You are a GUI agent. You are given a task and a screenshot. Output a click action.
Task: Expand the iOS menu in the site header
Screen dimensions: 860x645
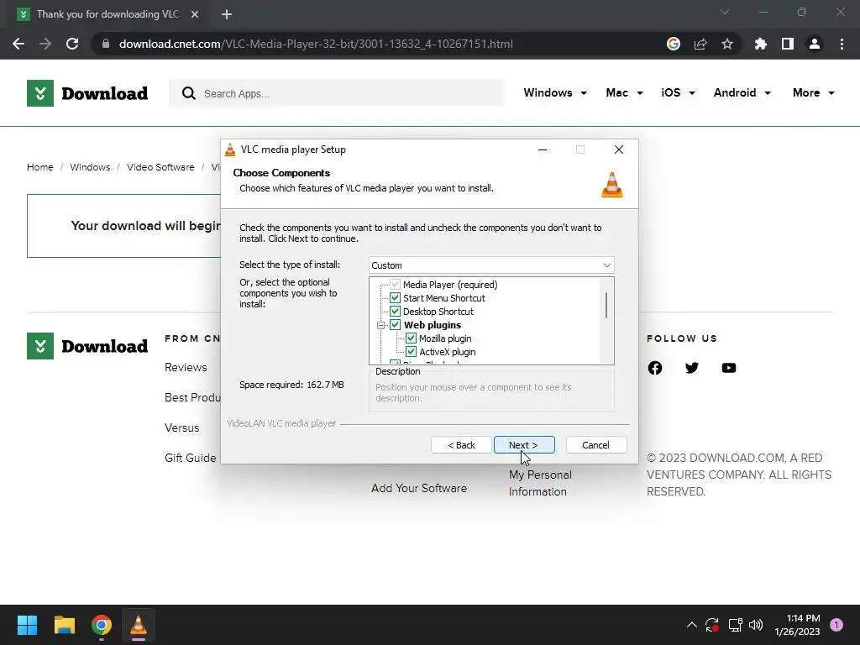(678, 92)
